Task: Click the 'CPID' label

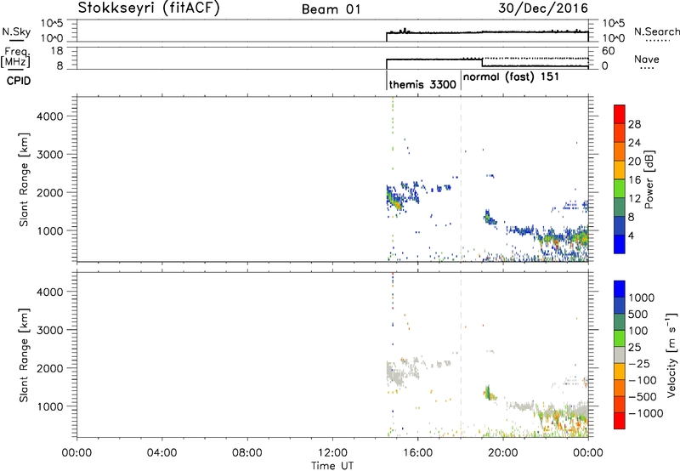Action: (19, 81)
